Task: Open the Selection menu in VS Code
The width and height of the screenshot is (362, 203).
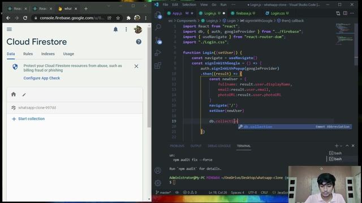Action: point(189,5)
